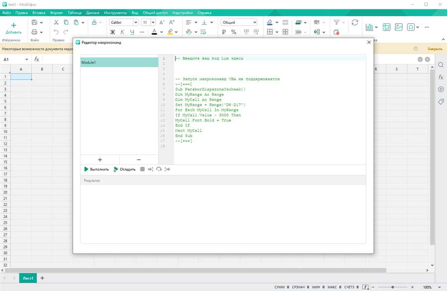Click the search magnifier in right sidebar

coord(441,65)
